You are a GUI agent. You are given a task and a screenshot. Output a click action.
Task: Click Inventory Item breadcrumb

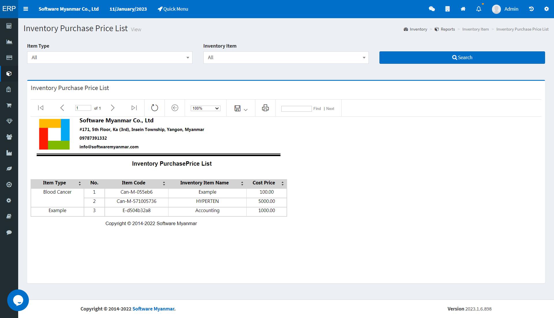pyautogui.click(x=476, y=29)
